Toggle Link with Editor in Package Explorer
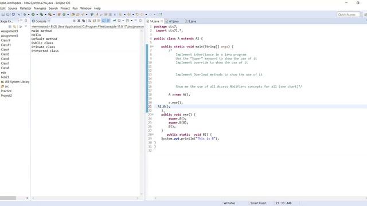Image resolution: width=367 pixels, height=206 pixels. pos(14,27)
